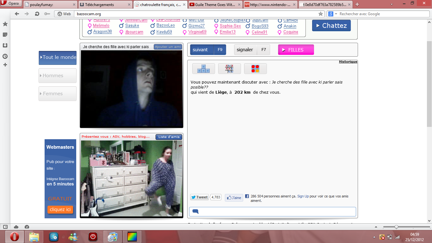The height and width of the screenshot is (243, 432).
Task: Open the Sophie-Sex user link
Action: (x=231, y=26)
